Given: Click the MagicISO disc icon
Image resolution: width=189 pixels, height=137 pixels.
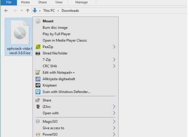Looking at the screenshot, I should click(38, 121).
